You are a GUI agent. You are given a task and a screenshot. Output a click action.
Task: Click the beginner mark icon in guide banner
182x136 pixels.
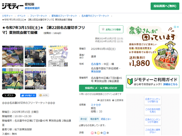pyautogui.click(x=130, y=82)
